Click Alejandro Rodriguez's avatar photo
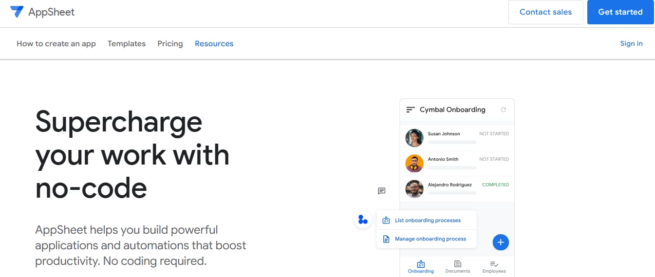 click(x=414, y=189)
